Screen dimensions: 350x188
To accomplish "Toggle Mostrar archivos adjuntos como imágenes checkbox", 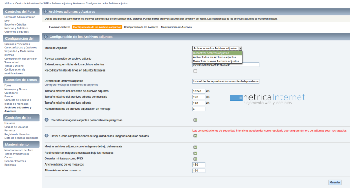I will [x=195, y=147].
